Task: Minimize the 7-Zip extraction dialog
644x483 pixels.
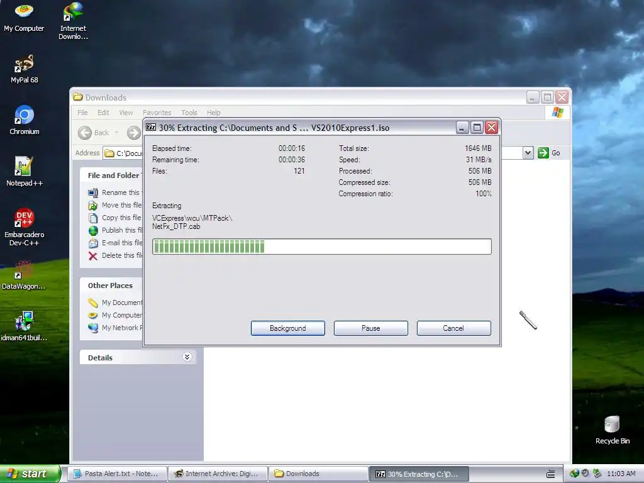Action: tap(462, 128)
